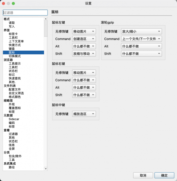Click the sidebar scroll-up arrow
177x181 pixels.
pos(46,19)
